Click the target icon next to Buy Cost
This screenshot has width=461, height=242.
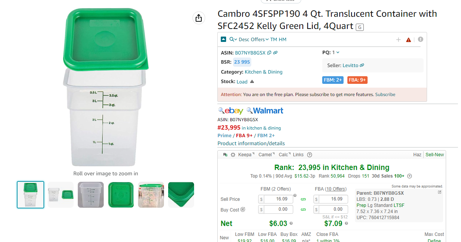pyautogui.click(x=243, y=209)
